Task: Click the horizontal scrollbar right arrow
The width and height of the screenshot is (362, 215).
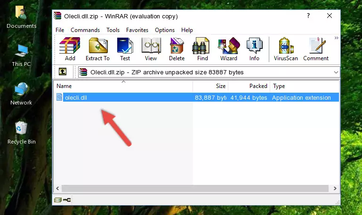Action: [x=335, y=189]
